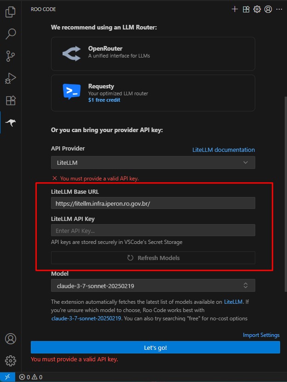This screenshot has height=382, width=287.
Task: Click the Roo Code kangaroo icon
Action: pyautogui.click(x=11, y=122)
